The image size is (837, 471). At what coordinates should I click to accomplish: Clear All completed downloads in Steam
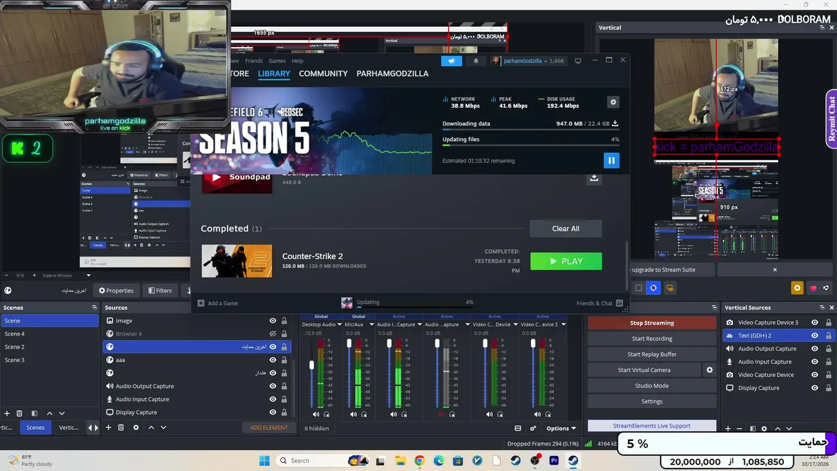tap(566, 228)
